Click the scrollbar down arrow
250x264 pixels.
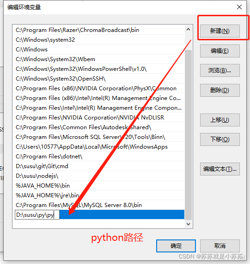coord(189,224)
